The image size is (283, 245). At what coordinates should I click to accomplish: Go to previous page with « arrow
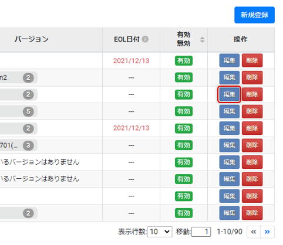click(x=254, y=232)
